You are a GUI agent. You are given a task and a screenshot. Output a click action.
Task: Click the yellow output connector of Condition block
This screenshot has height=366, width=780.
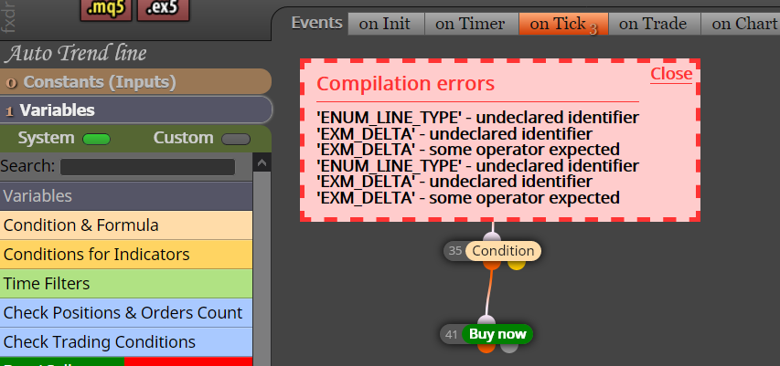coord(517,264)
